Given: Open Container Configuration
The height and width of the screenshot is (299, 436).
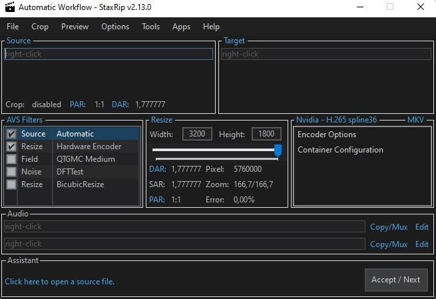Looking at the screenshot, I should click(x=340, y=150).
